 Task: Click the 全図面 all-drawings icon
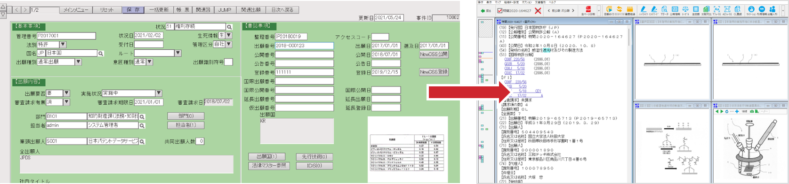[695, 10]
